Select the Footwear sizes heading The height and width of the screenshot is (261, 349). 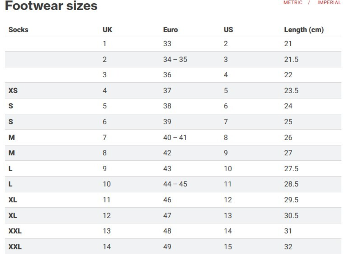coord(51,5)
